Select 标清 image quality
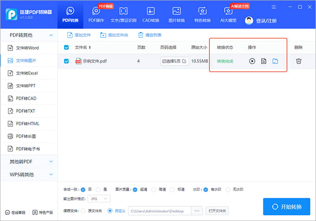Viewport: 316px width, 221px height. (x=172, y=189)
